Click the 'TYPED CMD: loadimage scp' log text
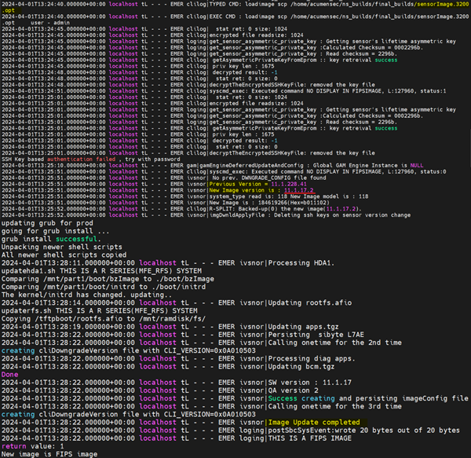Screen dimensions: 471x458 248,4
